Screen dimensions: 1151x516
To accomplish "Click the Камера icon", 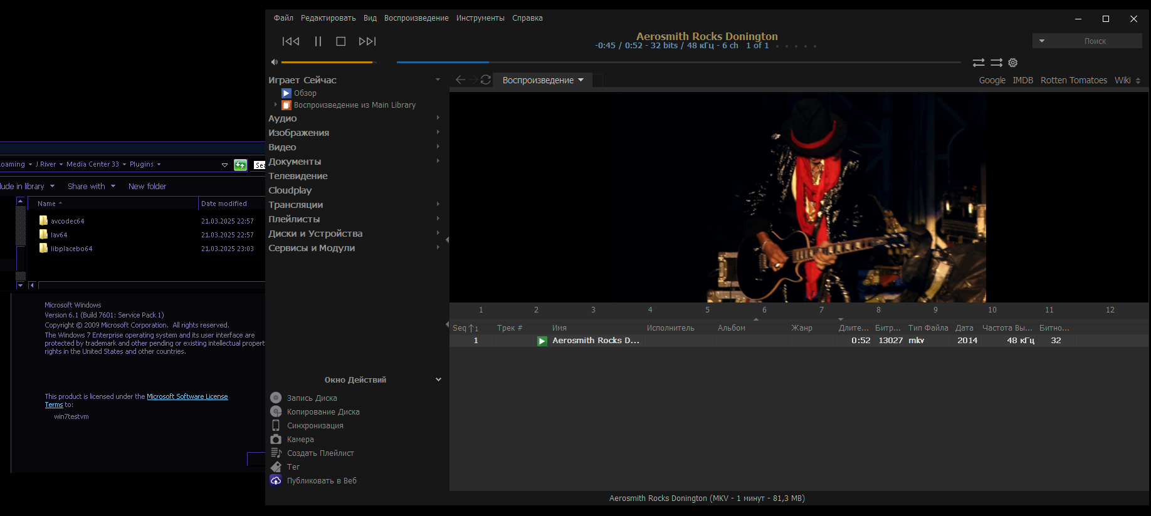I will tap(276, 439).
